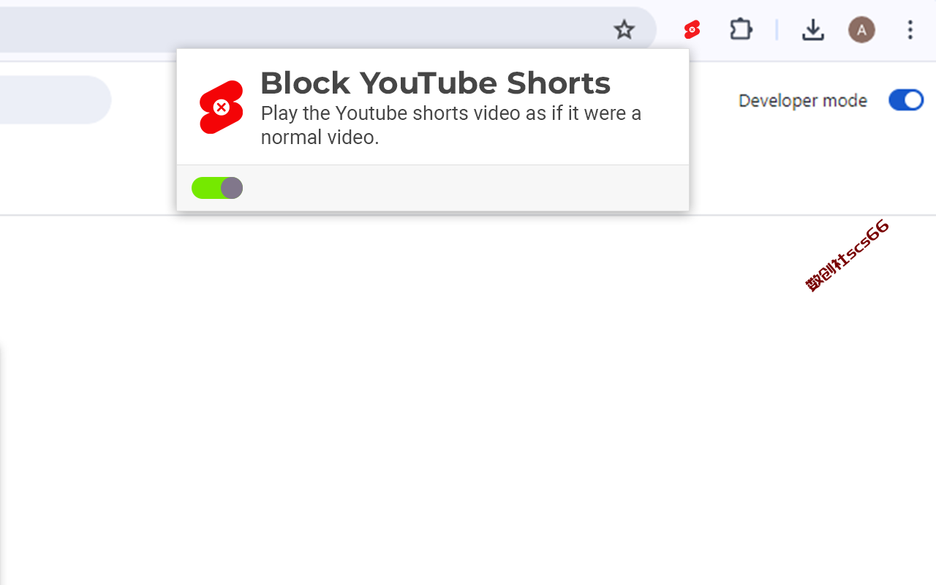Click the red Shorts logo in the popup
The image size is (936, 585).
pos(221,107)
